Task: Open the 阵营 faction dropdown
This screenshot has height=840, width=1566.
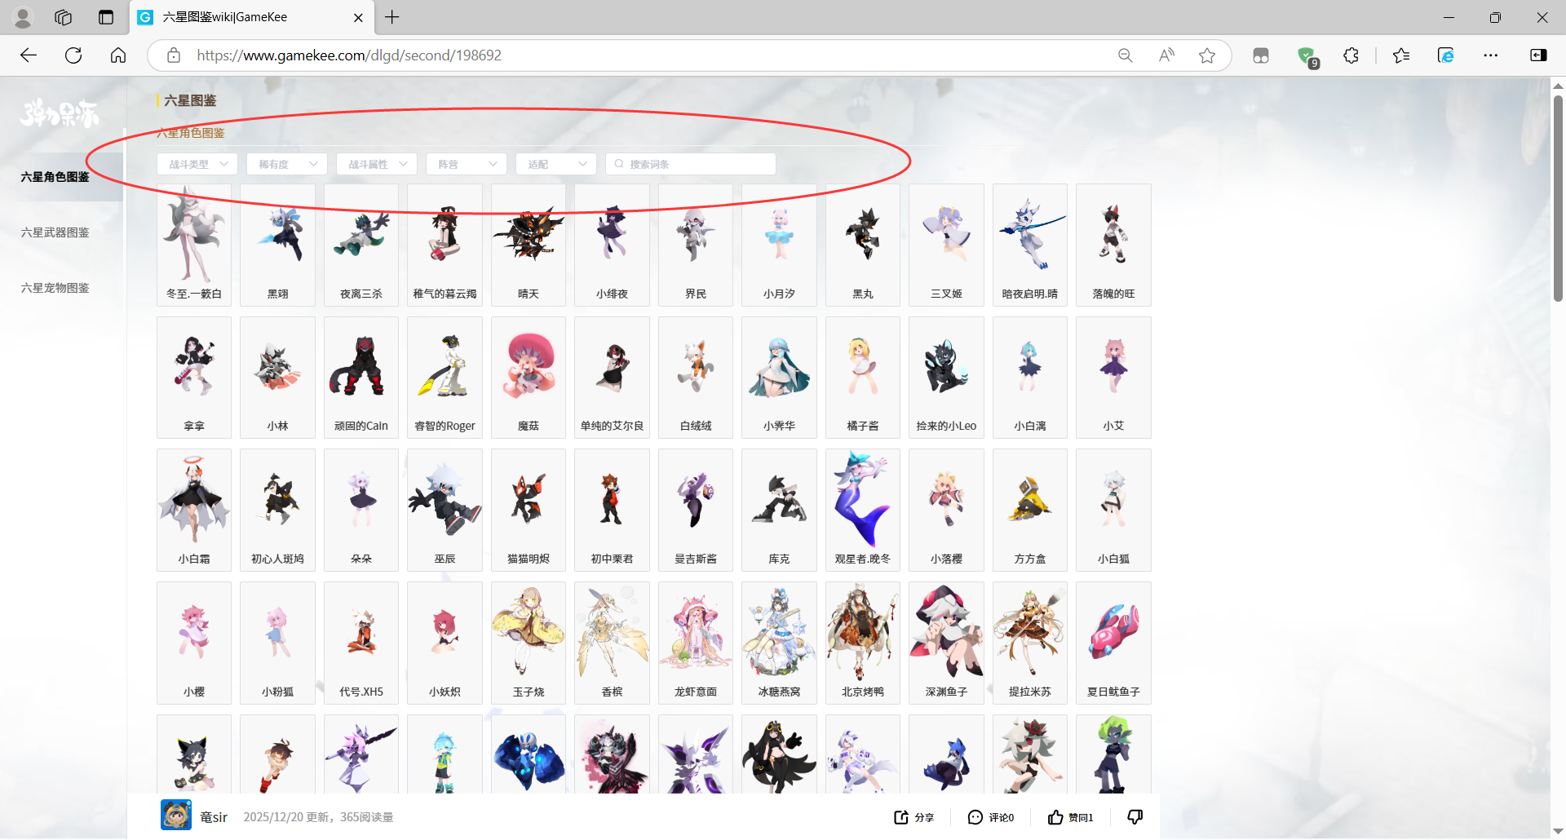Action: click(x=467, y=164)
